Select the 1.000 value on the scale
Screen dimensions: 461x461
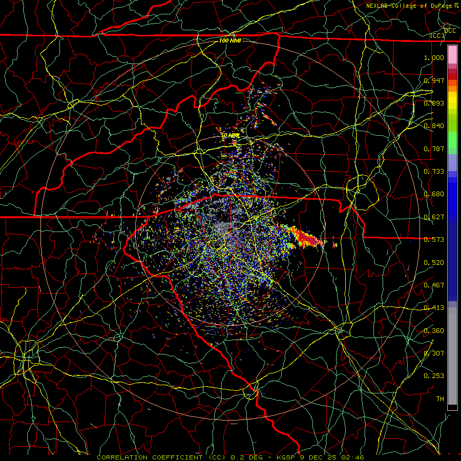tap(434, 57)
